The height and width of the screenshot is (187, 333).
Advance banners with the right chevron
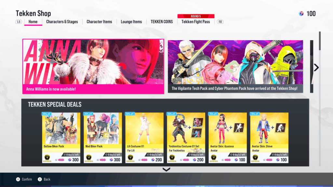click(316, 68)
